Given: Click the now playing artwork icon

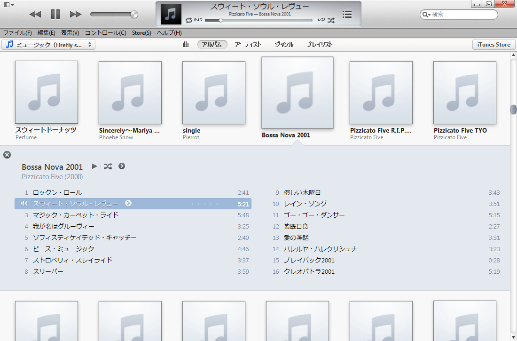Looking at the screenshot, I should point(171,14).
